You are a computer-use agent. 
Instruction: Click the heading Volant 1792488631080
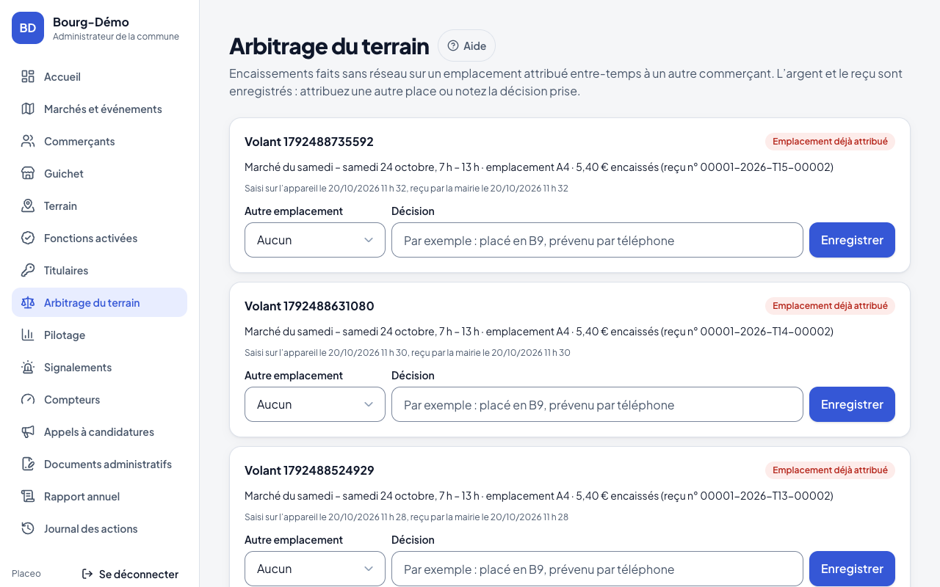309,306
